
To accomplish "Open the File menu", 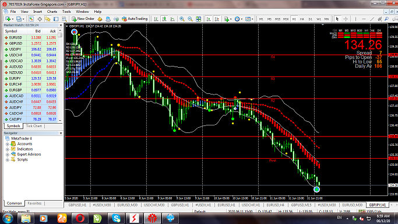I will click(13, 12).
